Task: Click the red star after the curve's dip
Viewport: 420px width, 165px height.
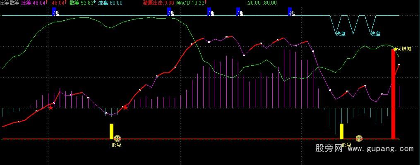Action: [x=125, y=108]
